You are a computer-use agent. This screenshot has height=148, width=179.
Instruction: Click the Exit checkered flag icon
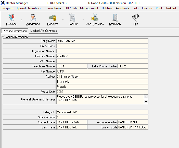point(135,19)
